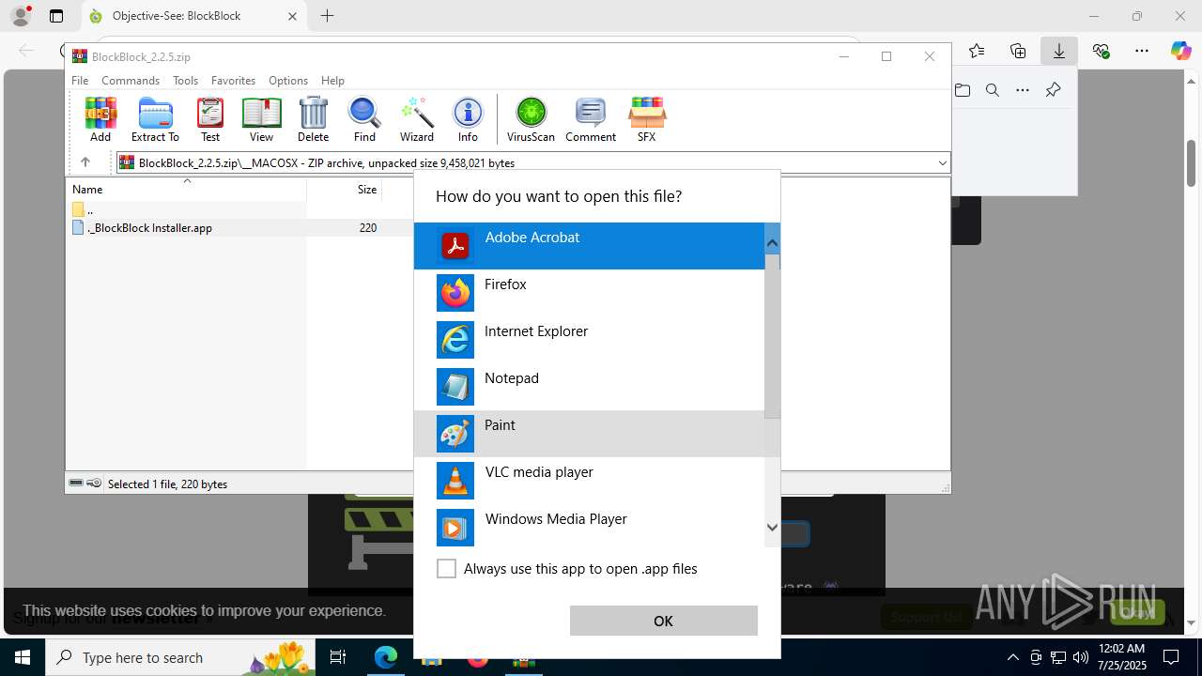Click the Add toolbar icon in WinRAR

tap(100, 119)
